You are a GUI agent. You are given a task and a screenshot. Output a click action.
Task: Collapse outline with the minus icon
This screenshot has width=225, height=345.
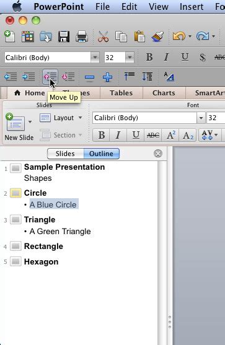click(89, 77)
